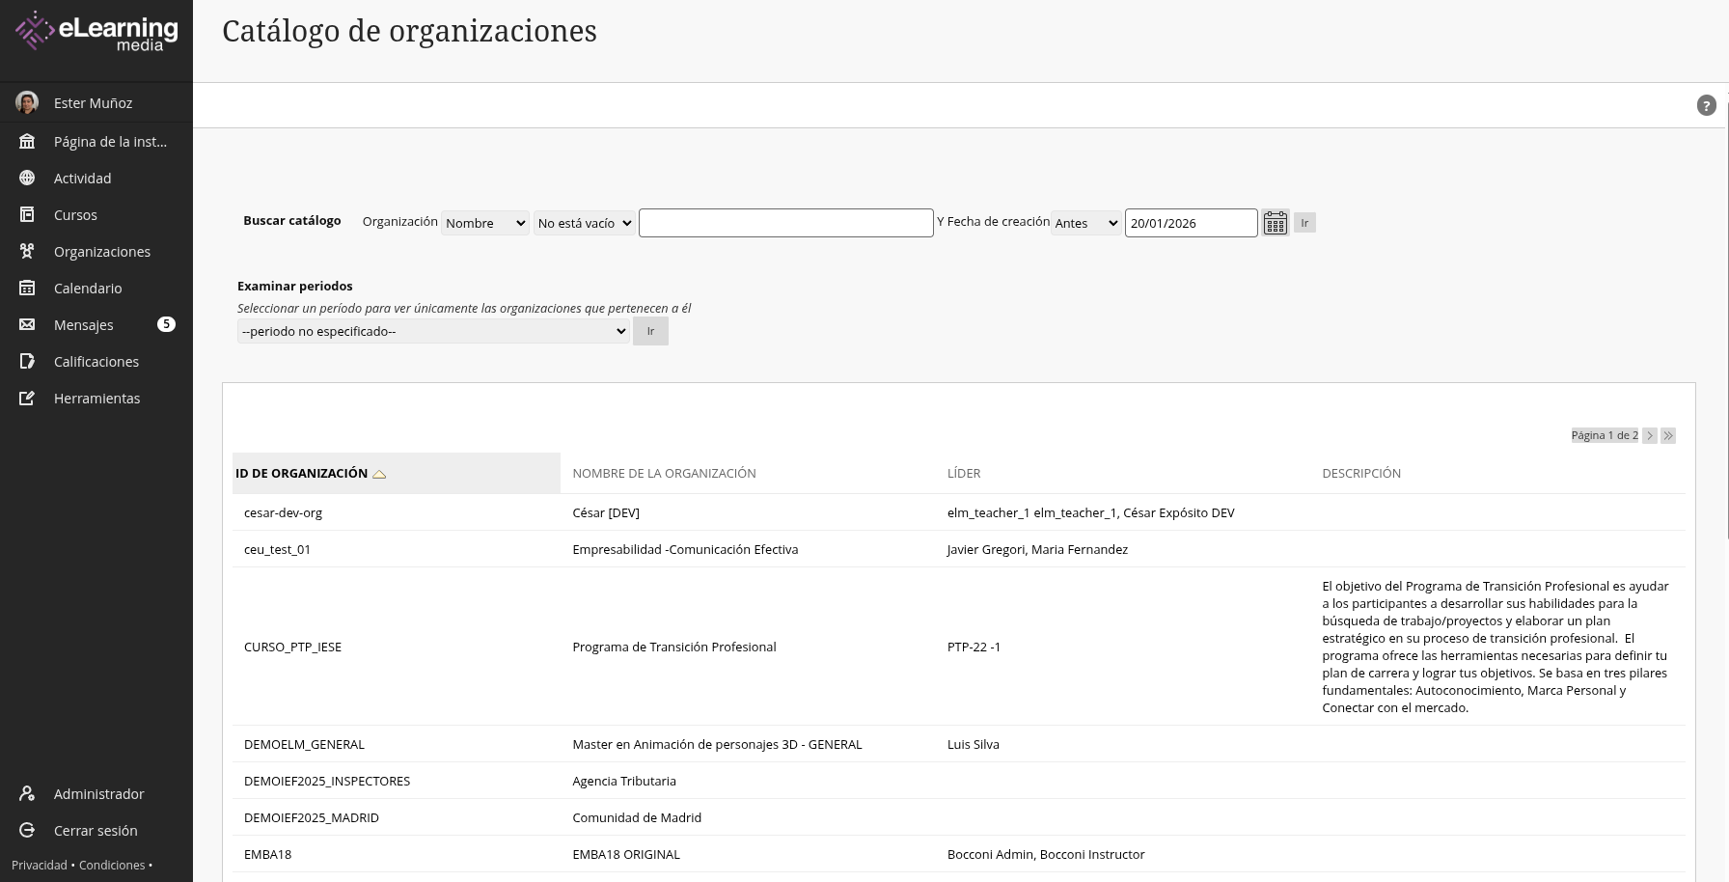The height and width of the screenshot is (882, 1729).
Task: Click organization ID DEMOIEF2025_MADRID
Action: pyautogui.click(x=312, y=817)
